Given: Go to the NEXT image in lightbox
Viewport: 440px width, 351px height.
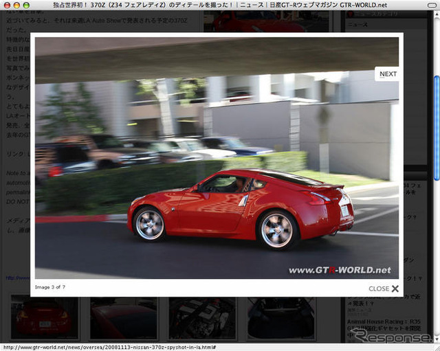Looking at the screenshot, I should (x=387, y=74).
